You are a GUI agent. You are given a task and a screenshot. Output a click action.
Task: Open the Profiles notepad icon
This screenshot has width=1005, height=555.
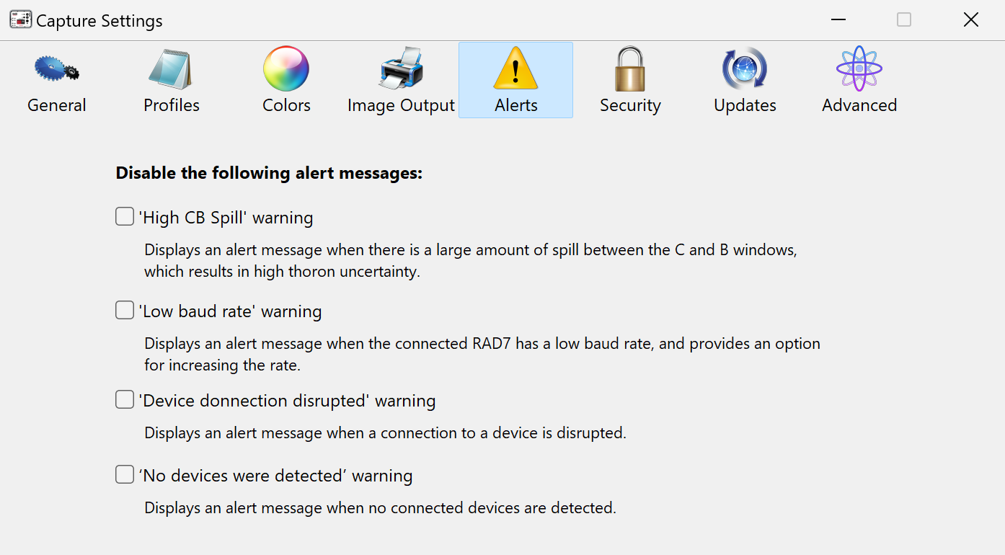point(171,69)
